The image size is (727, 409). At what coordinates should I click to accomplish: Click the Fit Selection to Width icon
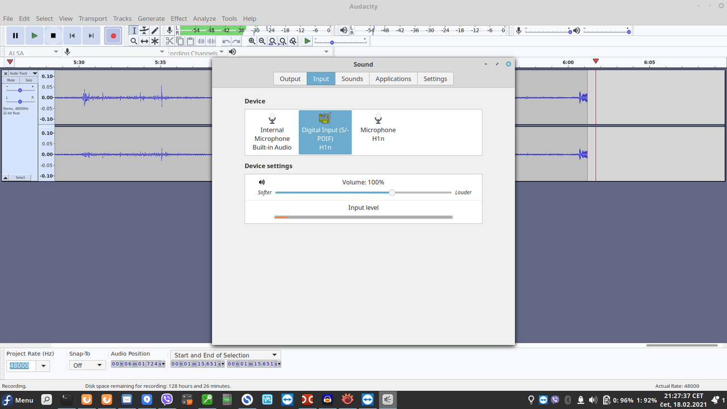272,41
